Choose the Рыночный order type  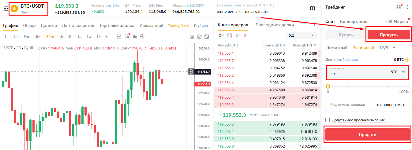click(363, 48)
